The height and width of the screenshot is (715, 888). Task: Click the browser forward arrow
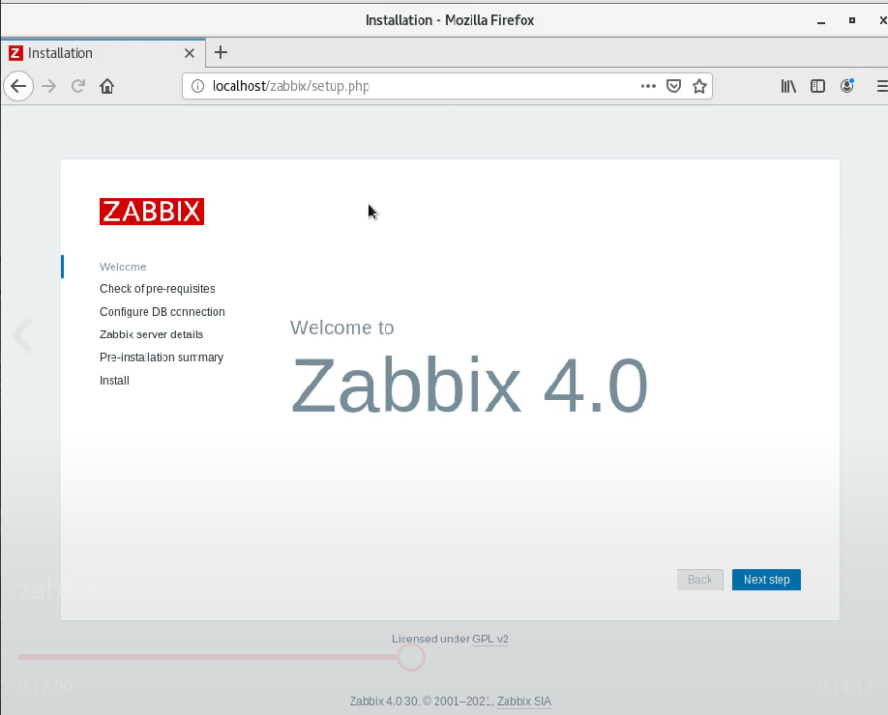coord(49,86)
